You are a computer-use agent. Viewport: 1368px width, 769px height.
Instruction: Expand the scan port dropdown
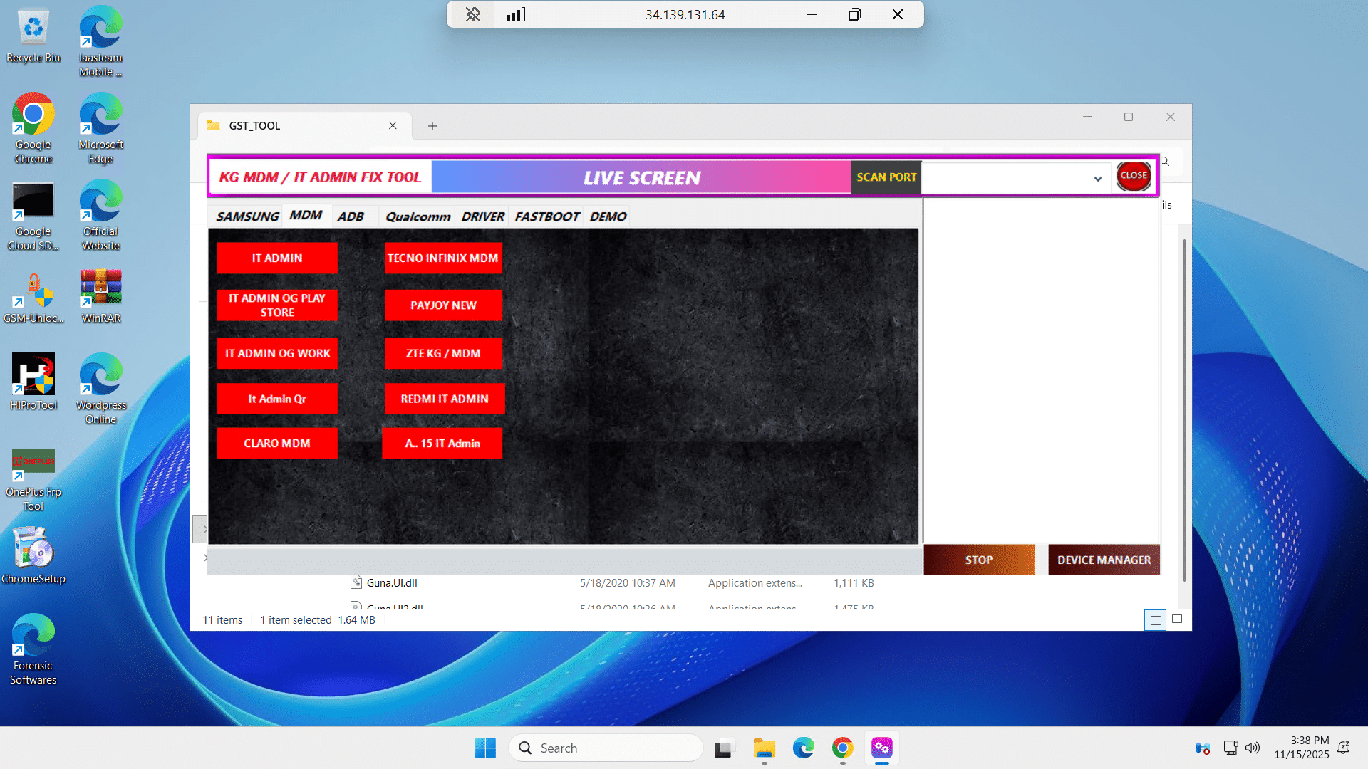[1097, 179]
